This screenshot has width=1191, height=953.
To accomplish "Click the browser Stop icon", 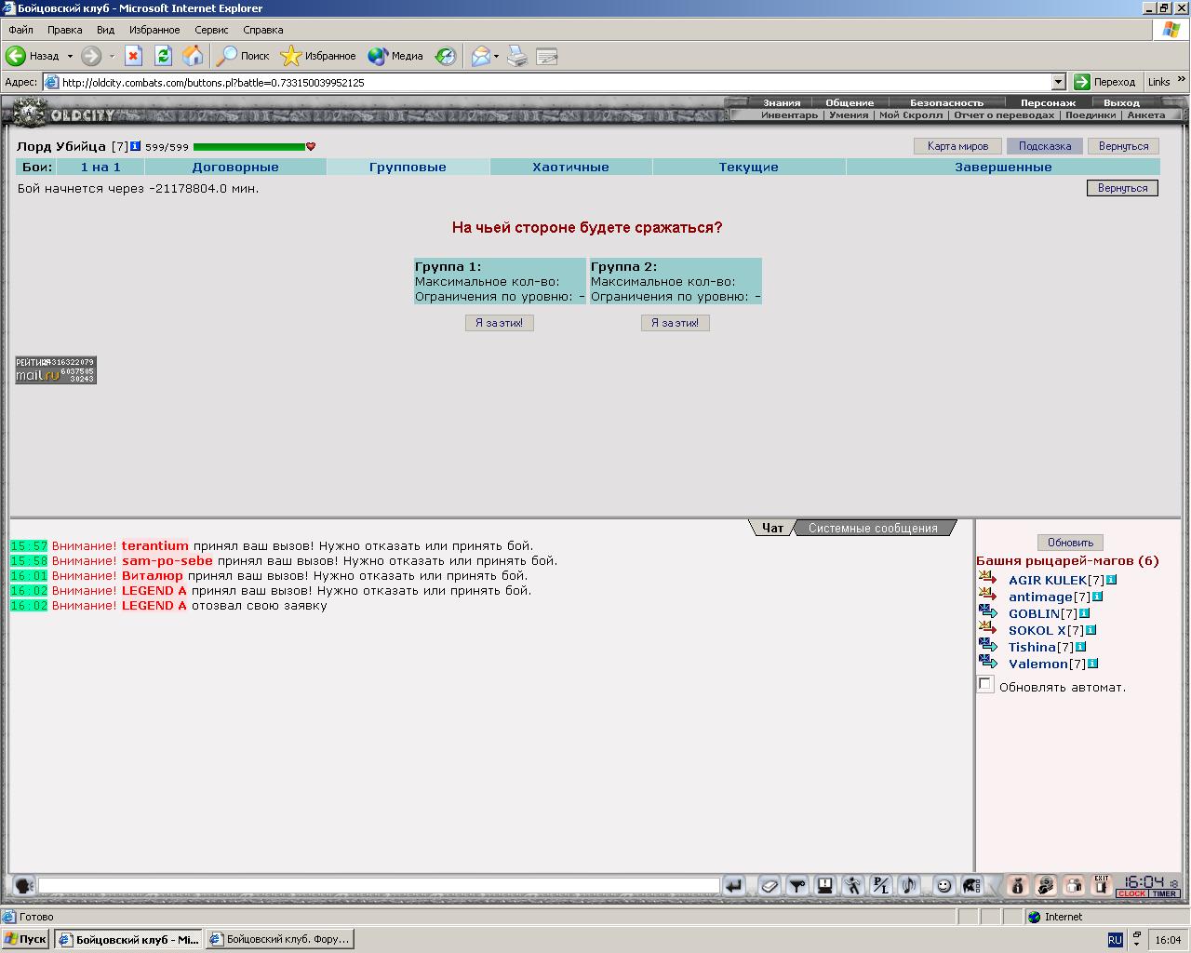I will pyautogui.click(x=133, y=56).
